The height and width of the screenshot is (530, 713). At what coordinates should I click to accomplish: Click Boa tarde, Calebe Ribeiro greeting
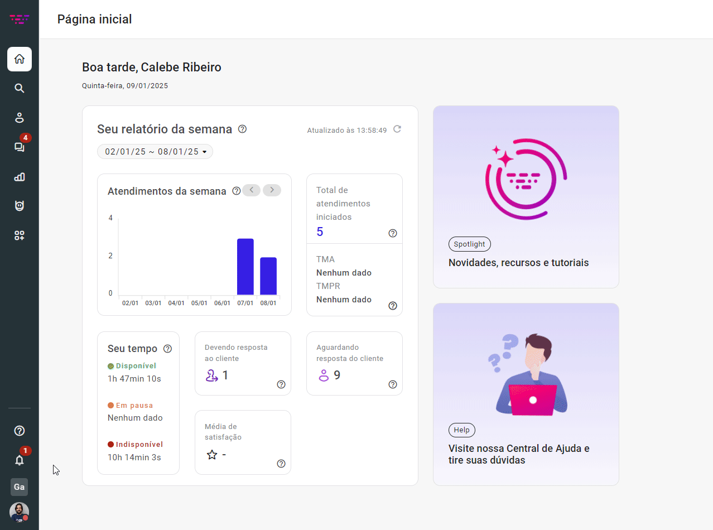(x=152, y=68)
